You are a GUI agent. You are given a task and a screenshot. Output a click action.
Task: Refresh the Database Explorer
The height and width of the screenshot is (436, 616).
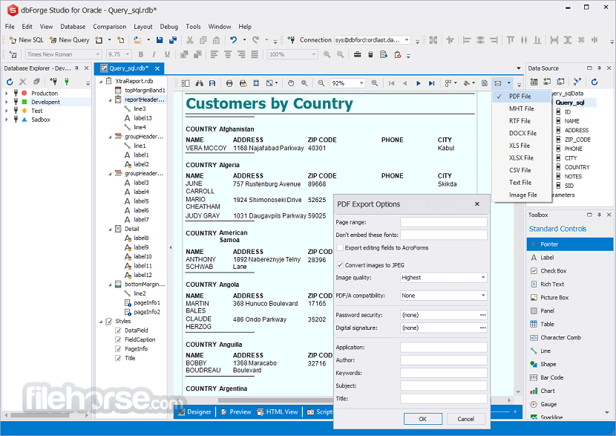[x=10, y=82]
